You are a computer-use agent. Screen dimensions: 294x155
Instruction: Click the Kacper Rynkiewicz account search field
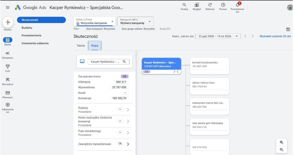(x=108, y=61)
